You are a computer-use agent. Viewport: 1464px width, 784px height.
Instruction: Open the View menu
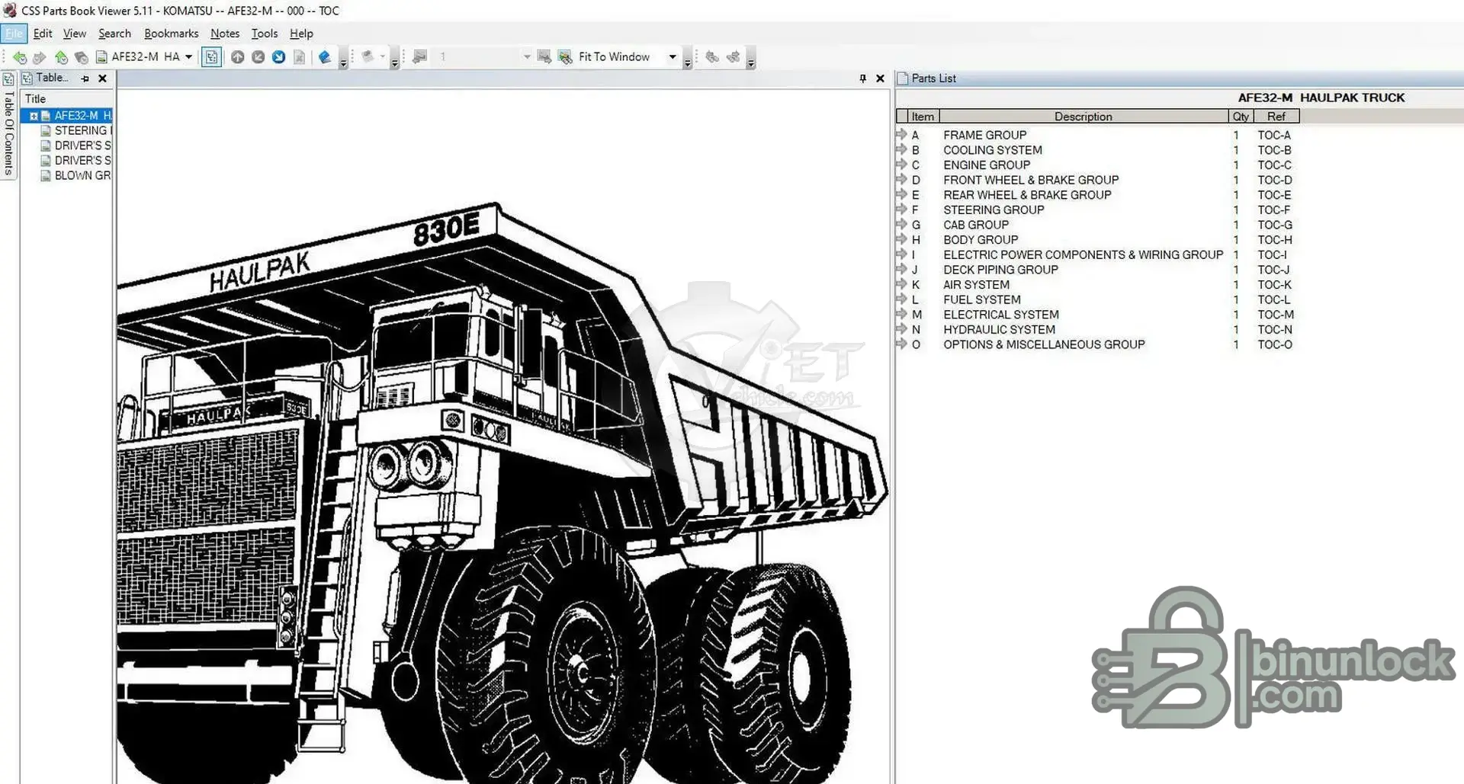(x=75, y=34)
